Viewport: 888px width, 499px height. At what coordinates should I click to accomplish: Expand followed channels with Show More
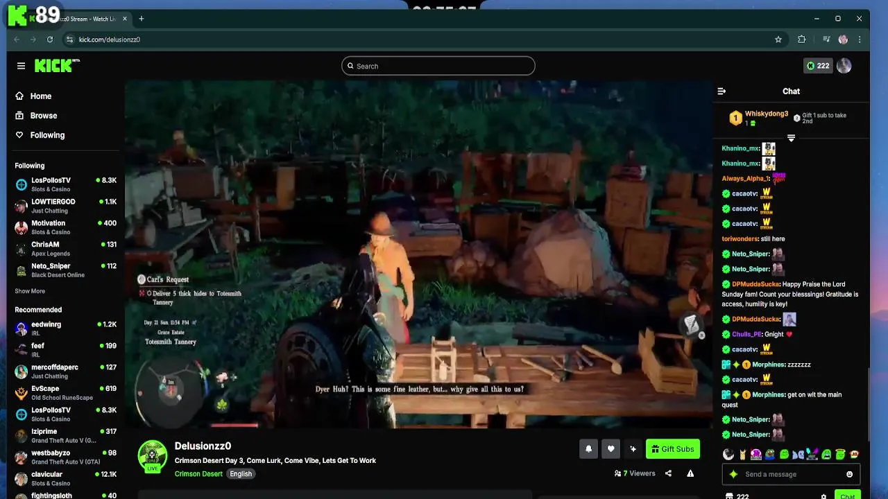coord(30,291)
